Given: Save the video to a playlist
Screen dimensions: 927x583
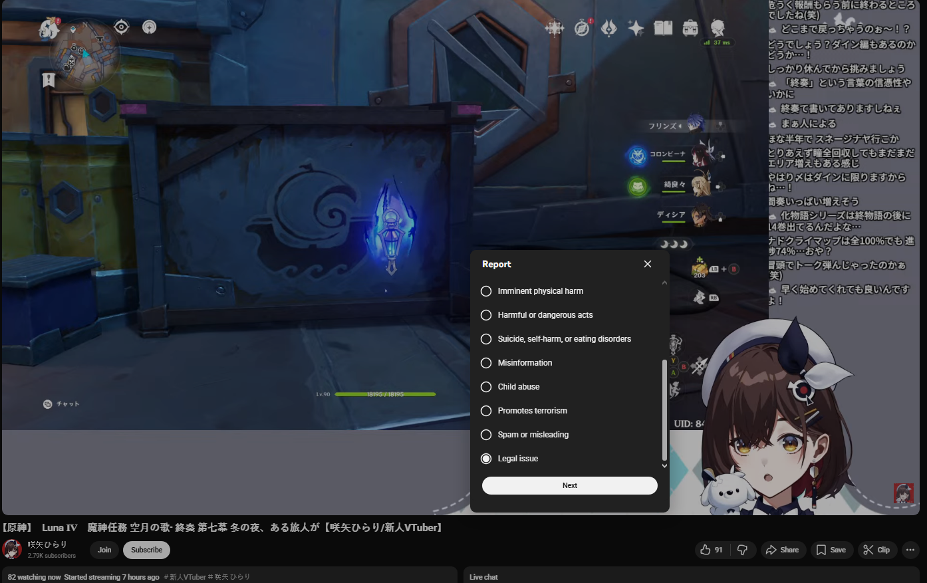Looking at the screenshot, I should click(x=831, y=550).
